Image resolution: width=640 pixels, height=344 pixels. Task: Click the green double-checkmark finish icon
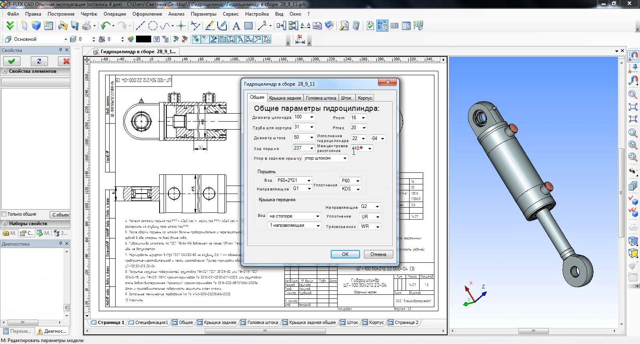click(x=10, y=26)
